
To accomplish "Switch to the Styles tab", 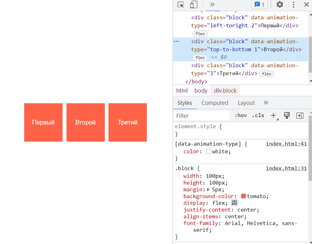I will (185, 103).
